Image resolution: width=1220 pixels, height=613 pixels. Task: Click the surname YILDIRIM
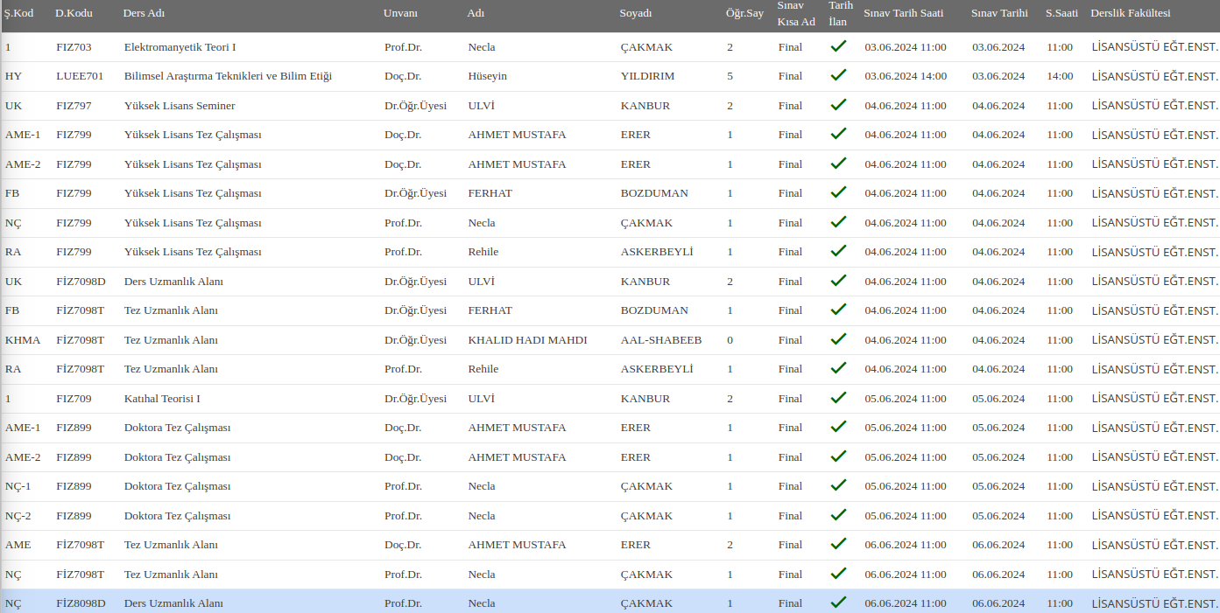pos(647,76)
